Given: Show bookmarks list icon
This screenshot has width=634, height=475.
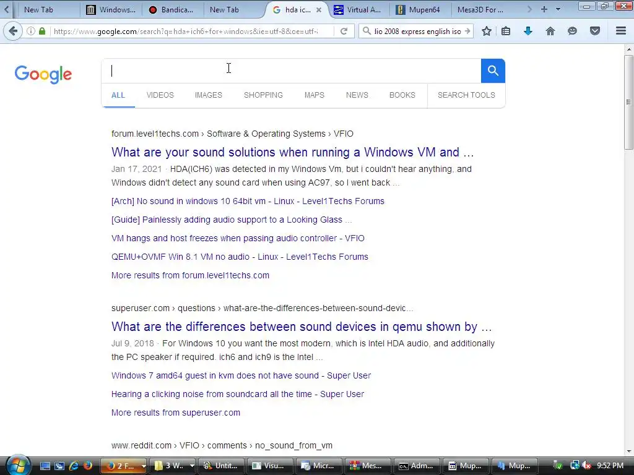Looking at the screenshot, I should 506,31.
